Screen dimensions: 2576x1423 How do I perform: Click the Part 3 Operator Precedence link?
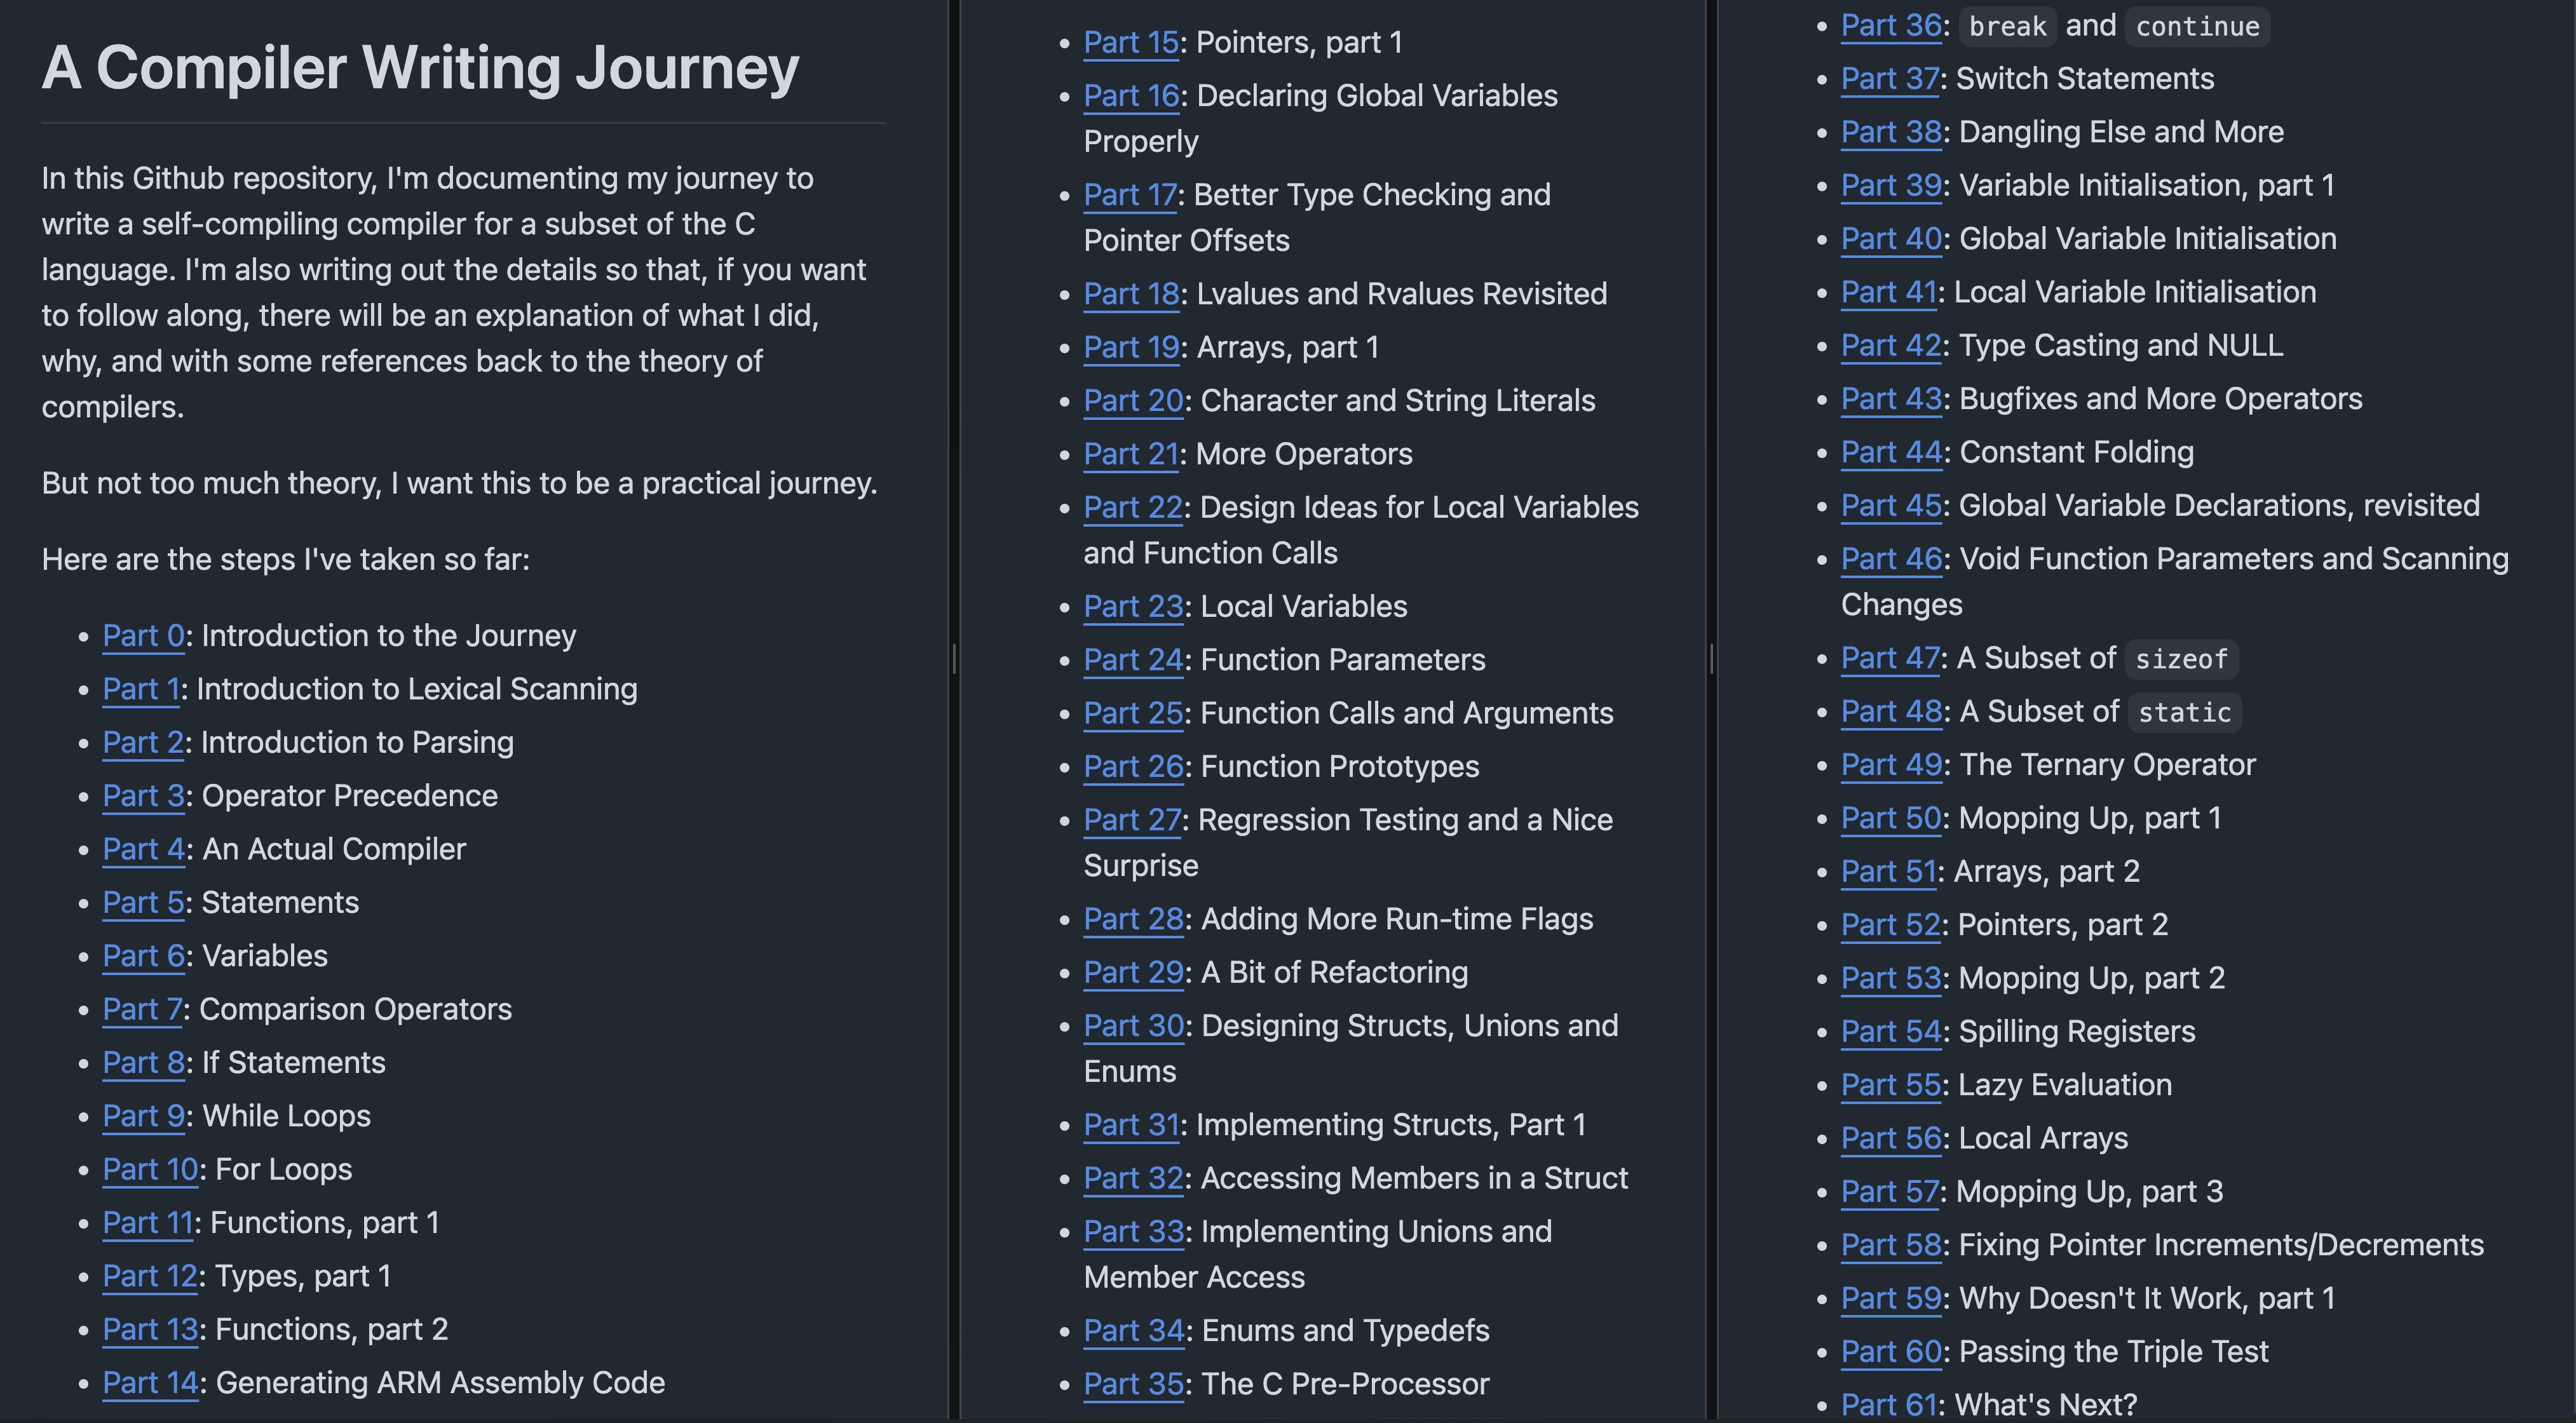(x=143, y=796)
